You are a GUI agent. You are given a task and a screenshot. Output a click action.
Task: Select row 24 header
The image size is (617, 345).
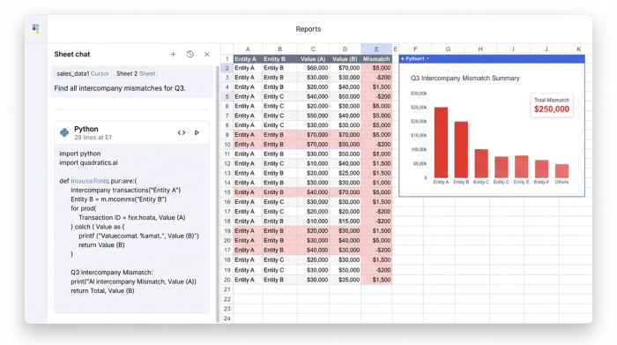tap(227, 319)
